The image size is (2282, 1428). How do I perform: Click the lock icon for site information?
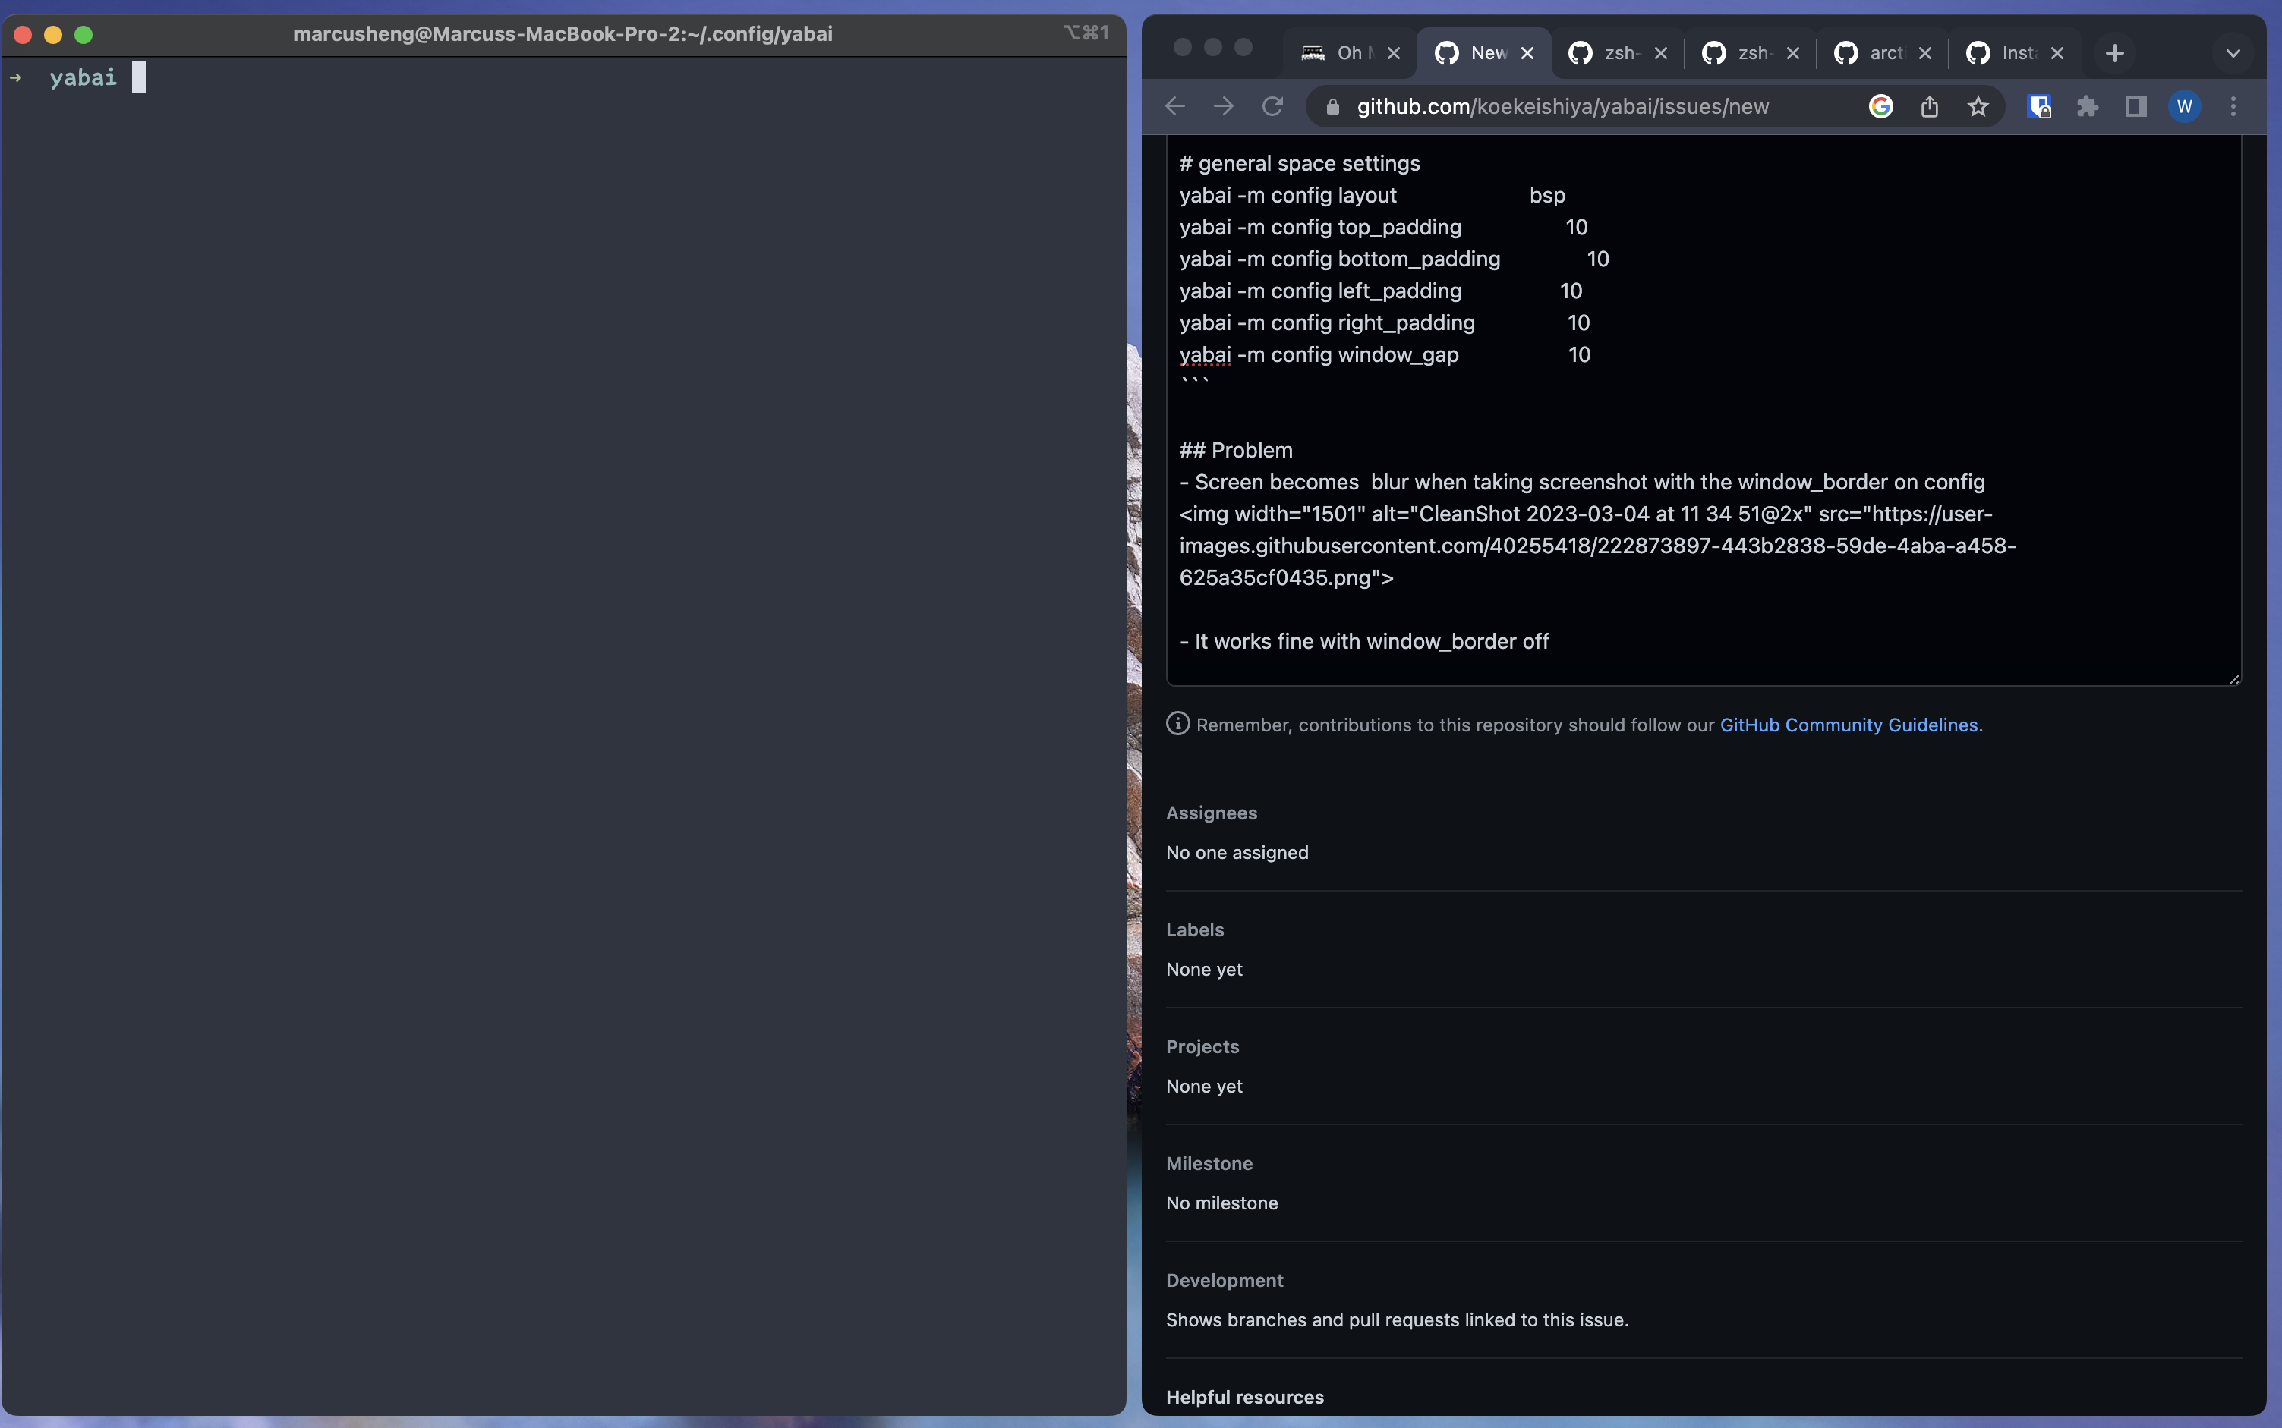click(1332, 107)
